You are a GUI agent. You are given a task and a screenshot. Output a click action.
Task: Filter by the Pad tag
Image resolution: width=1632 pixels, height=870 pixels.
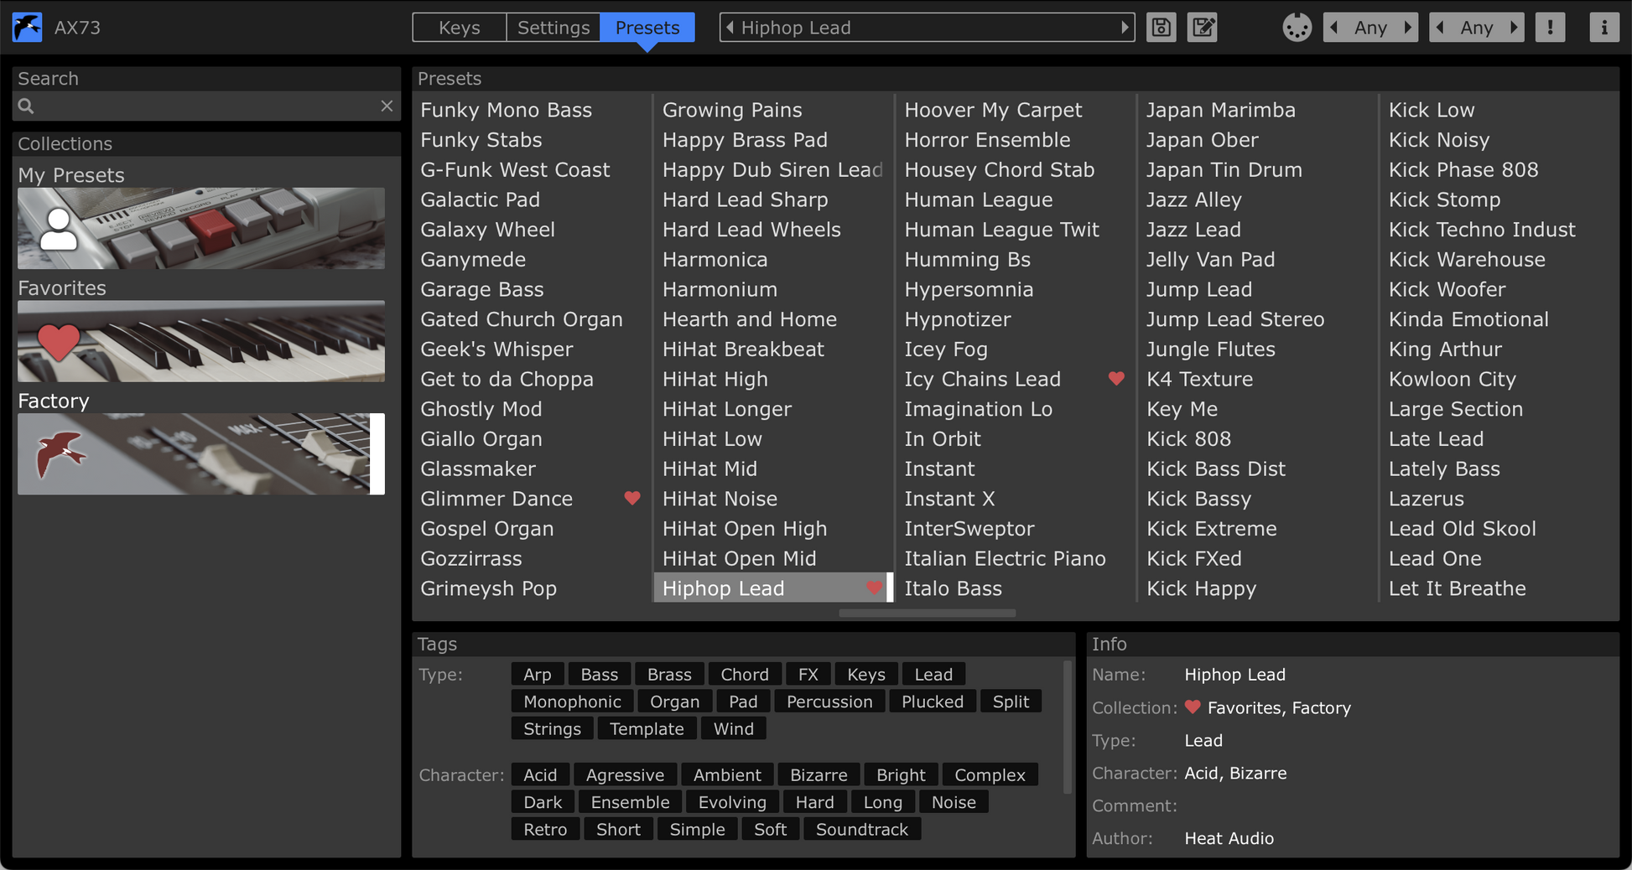coord(743,701)
